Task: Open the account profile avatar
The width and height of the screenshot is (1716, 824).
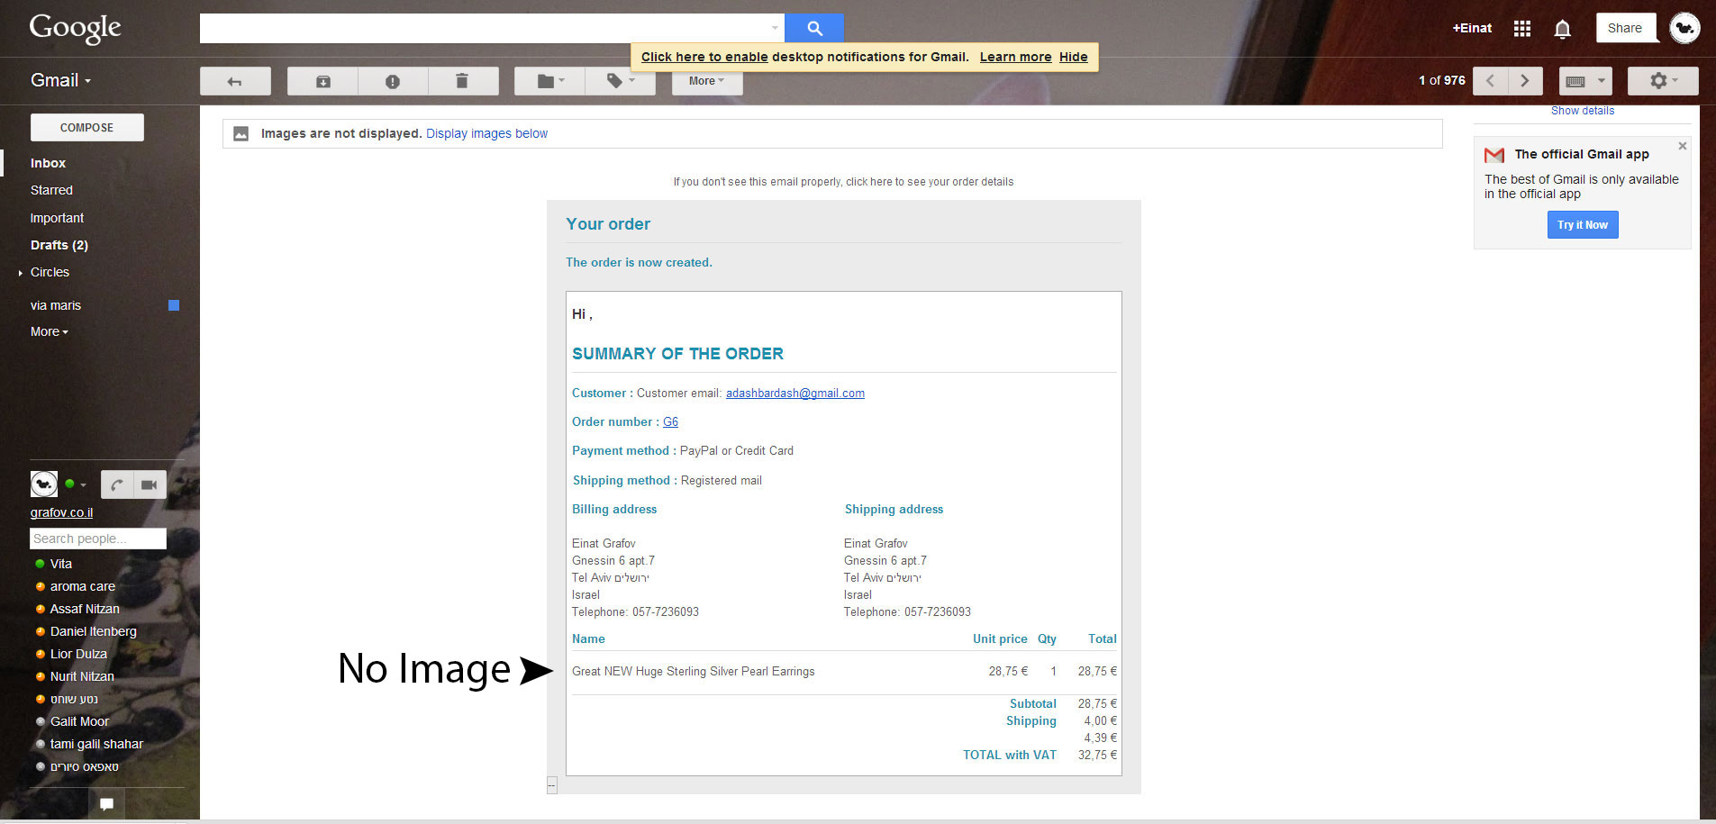Action: click(1684, 28)
